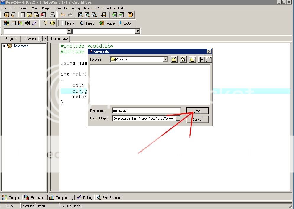Open the File menu
The height and width of the screenshot is (209, 294).
click(4, 8)
